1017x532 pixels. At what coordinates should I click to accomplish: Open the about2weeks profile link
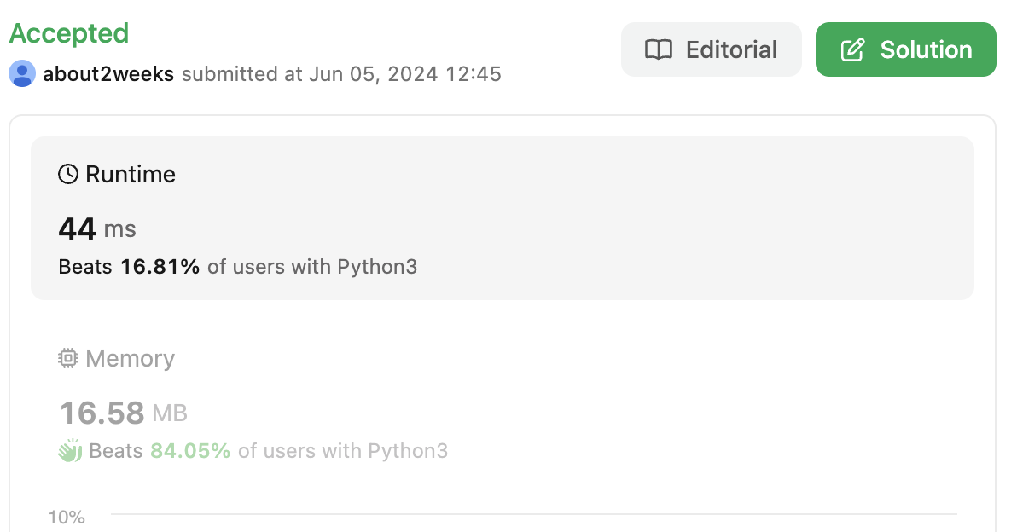108,74
